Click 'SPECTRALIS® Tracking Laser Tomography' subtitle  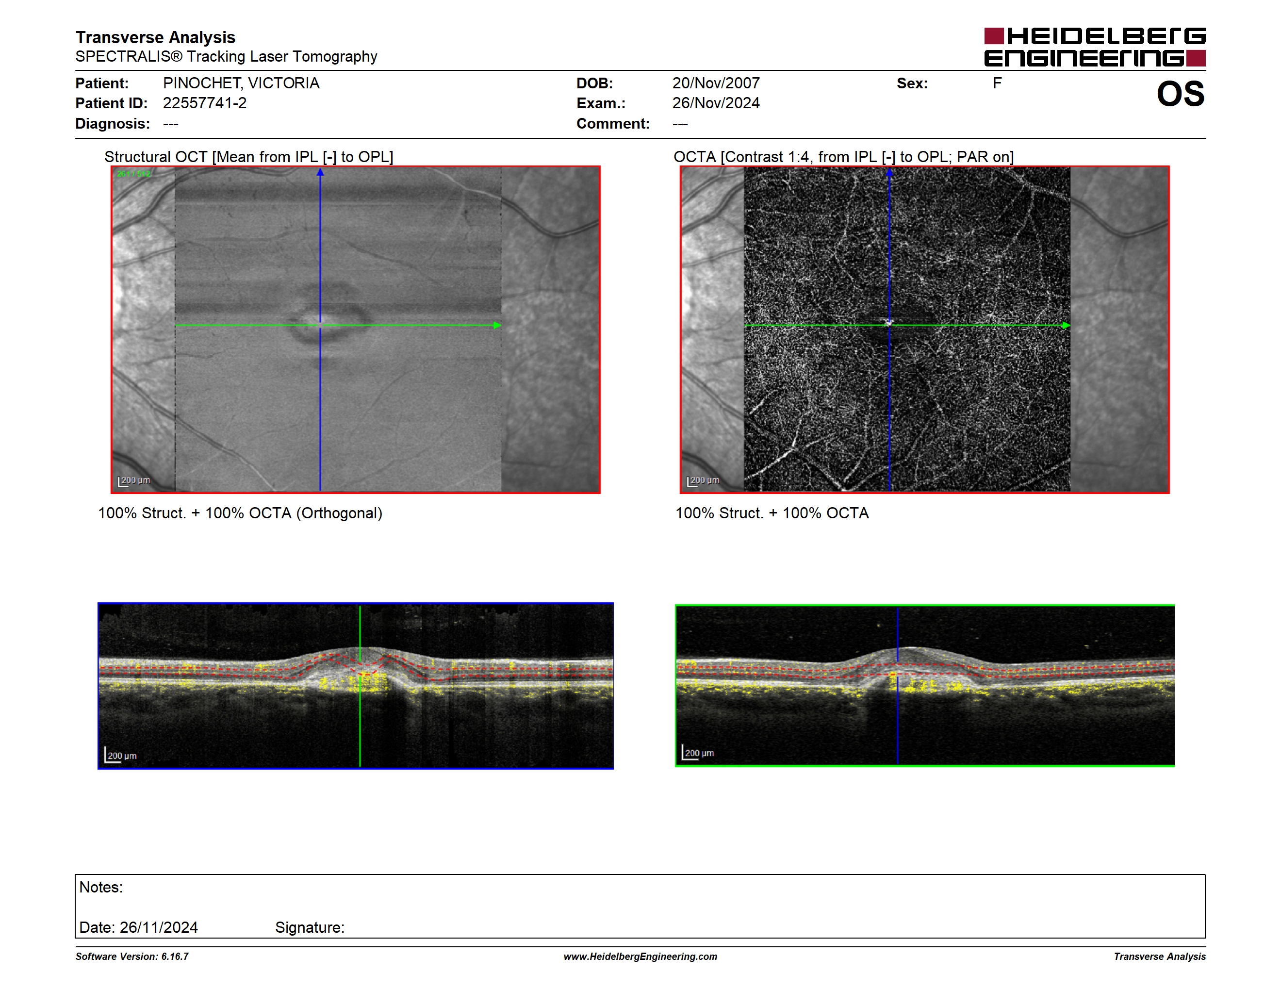[x=227, y=56]
